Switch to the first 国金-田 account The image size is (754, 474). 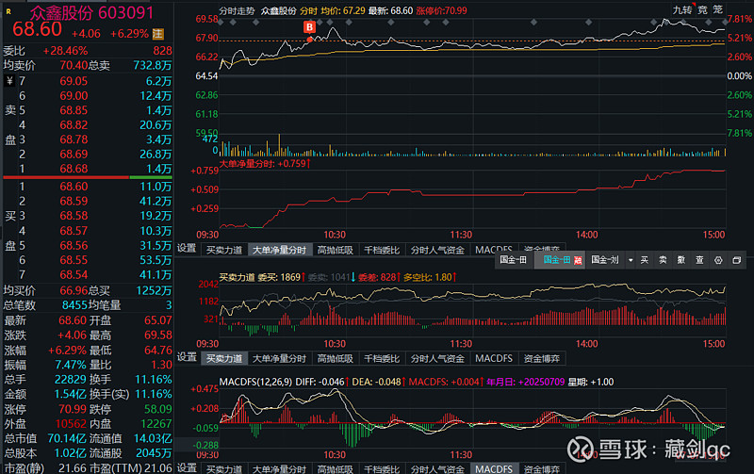514,260
